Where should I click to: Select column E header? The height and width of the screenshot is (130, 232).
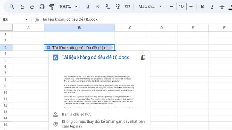(193, 28)
